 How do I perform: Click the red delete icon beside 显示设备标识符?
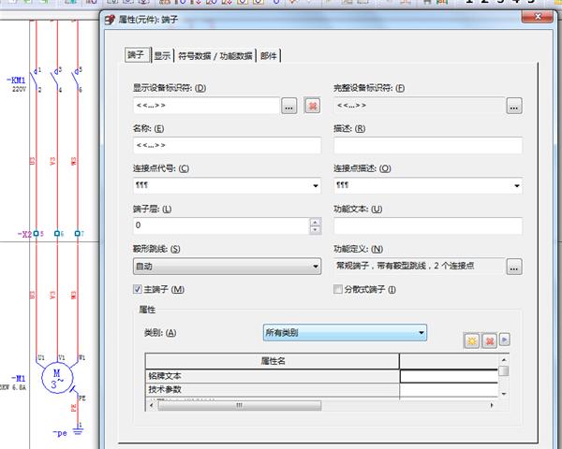[x=312, y=107]
